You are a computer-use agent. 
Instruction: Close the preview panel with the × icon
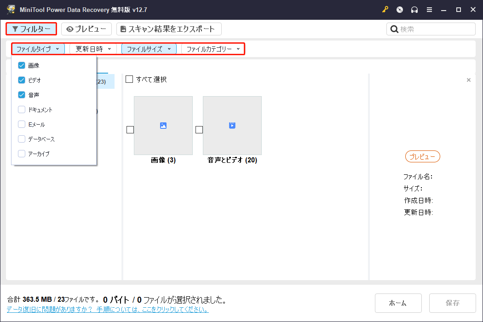click(x=468, y=80)
